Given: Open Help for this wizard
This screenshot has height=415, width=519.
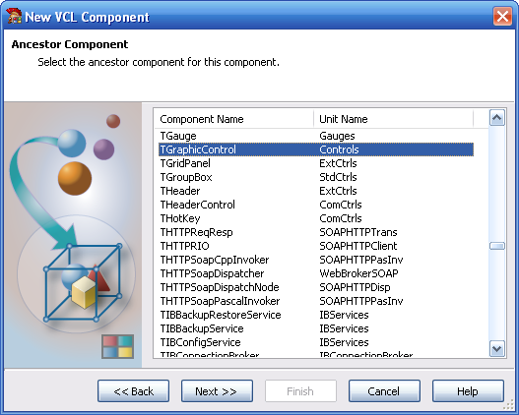Looking at the screenshot, I should click(x=468, y=390).
